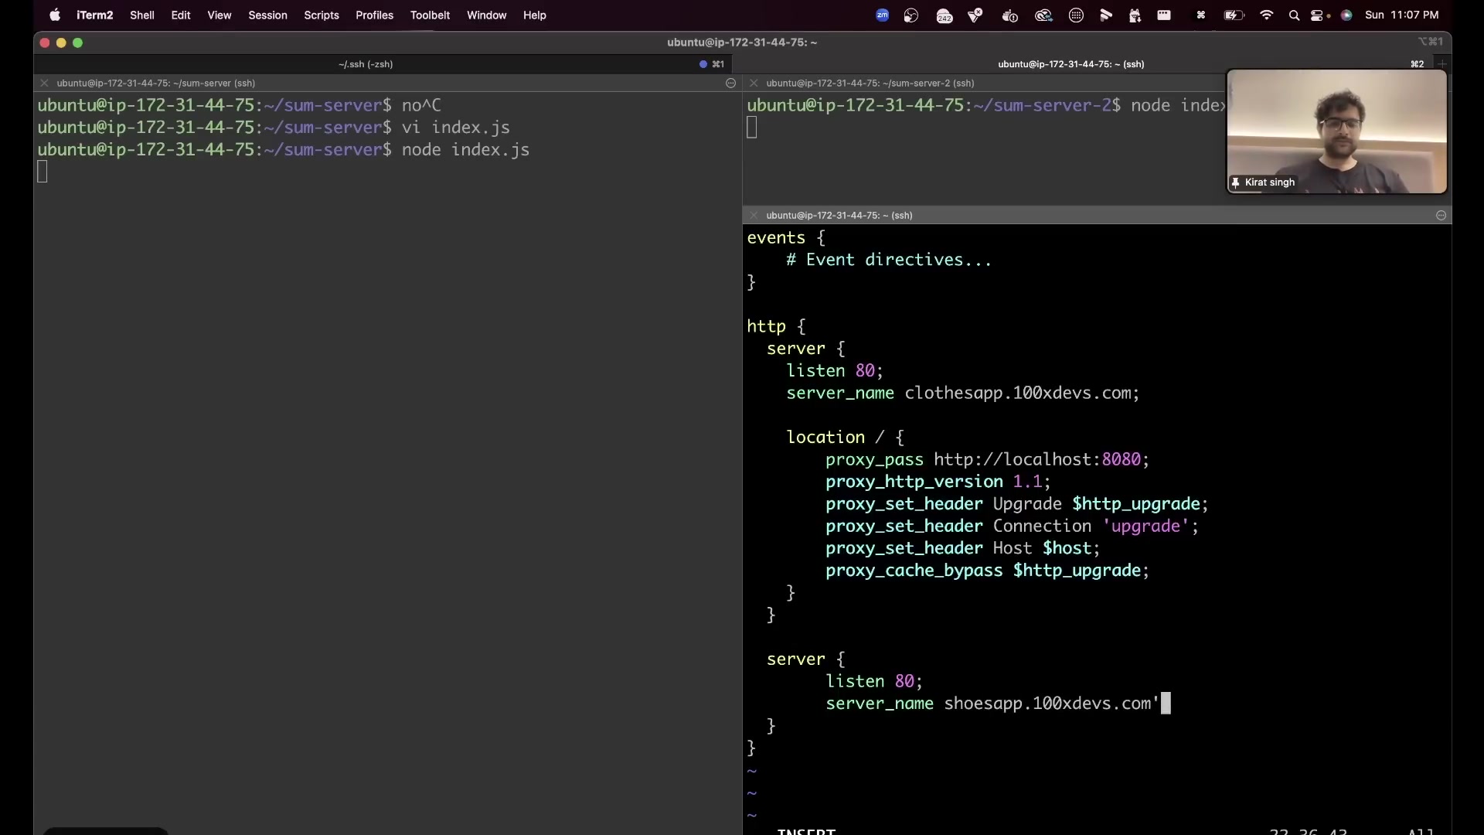Viewport: 1484px width, 835px height.
Task: Click the Kirat singh video thumbnail
Action: [x=1336, y=131]
